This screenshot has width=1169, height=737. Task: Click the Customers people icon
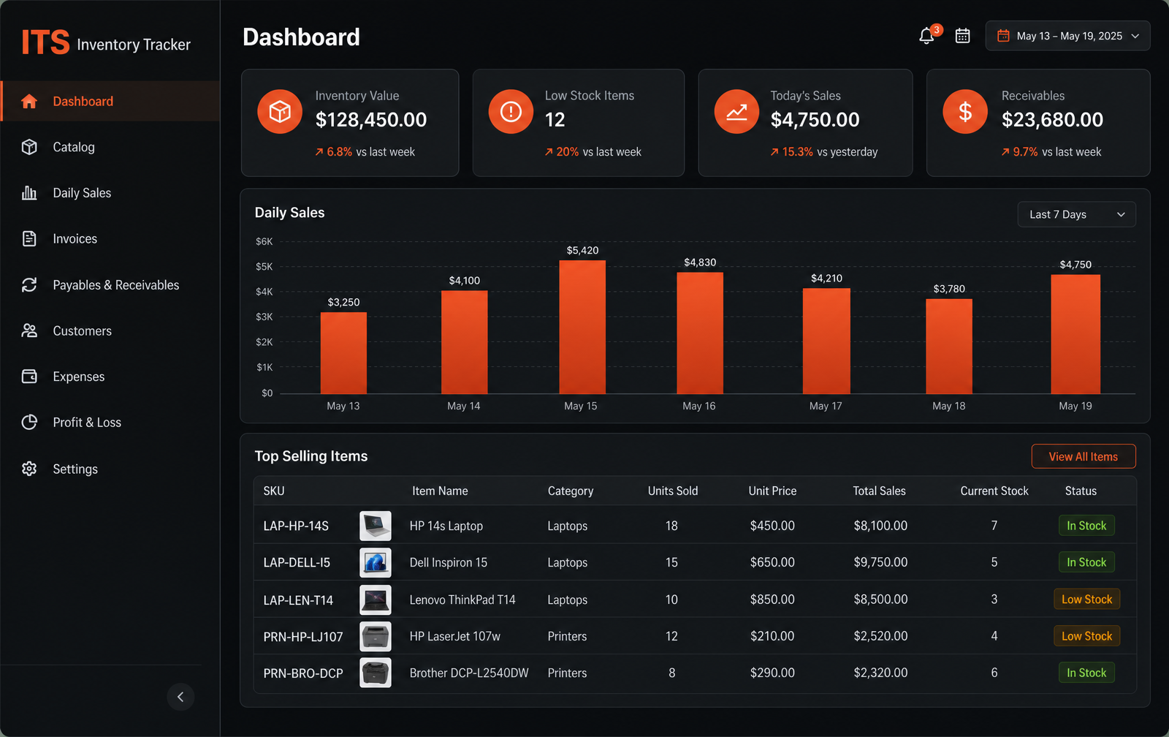pos(29,330)
